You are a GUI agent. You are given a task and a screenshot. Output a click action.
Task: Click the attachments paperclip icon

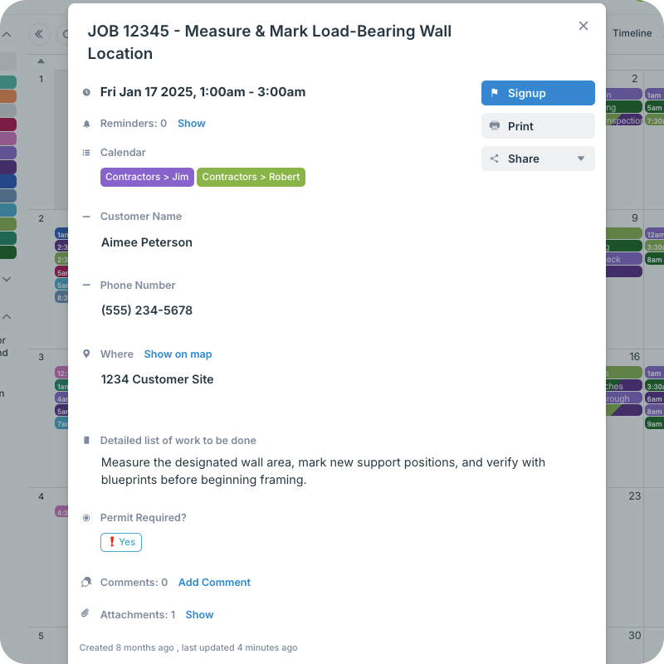(x=86, y=614)
